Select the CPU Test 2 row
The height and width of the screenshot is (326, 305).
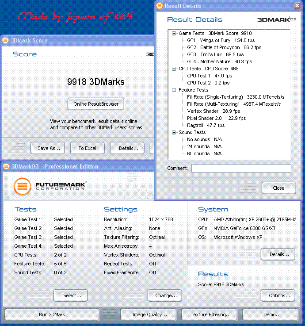[208, 83]
